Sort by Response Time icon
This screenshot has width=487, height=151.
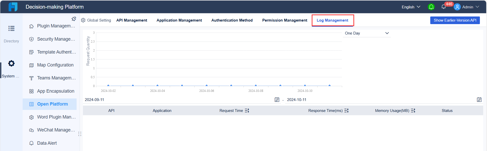(x=347, y=111)
